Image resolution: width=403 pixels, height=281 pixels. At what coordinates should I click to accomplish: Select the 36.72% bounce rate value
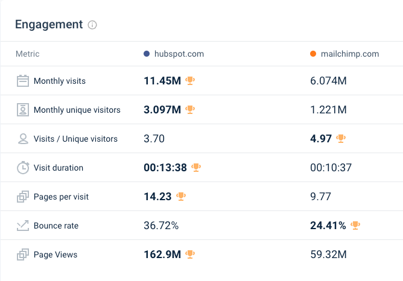coord(161,226)
